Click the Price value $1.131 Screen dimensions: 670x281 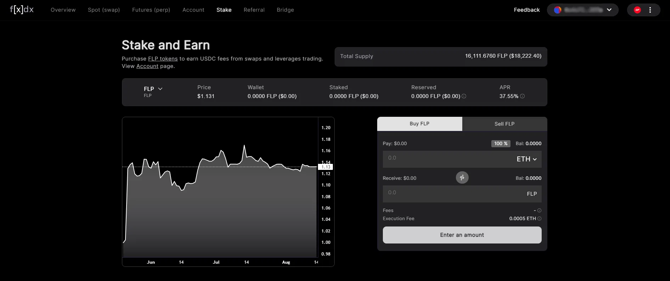(206, 96)
